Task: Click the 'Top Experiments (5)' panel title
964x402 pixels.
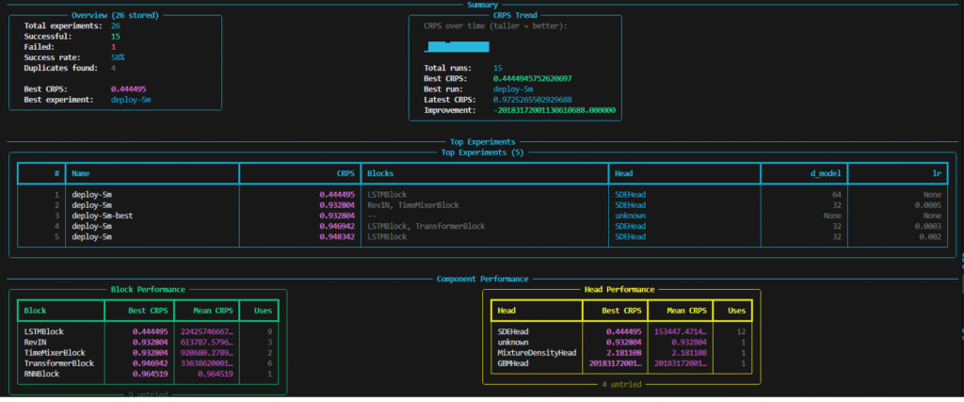Action: point(482,152)
